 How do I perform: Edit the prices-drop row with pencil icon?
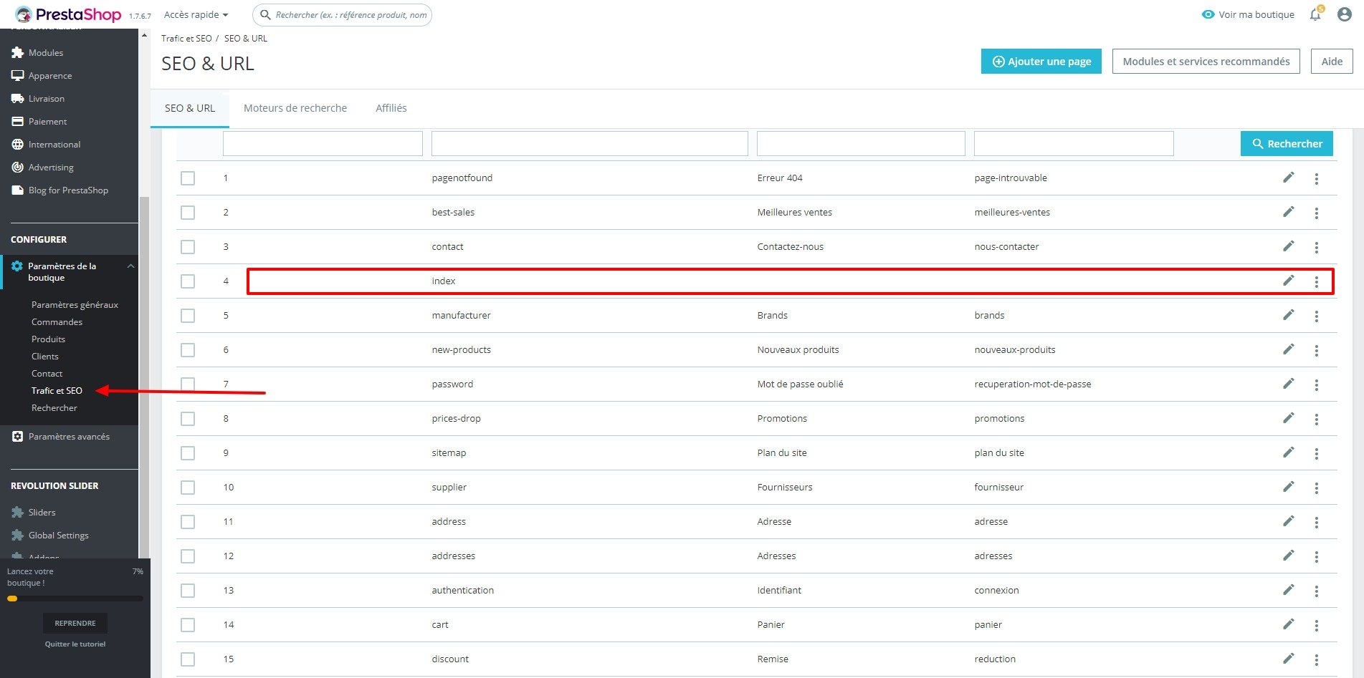1288,418
